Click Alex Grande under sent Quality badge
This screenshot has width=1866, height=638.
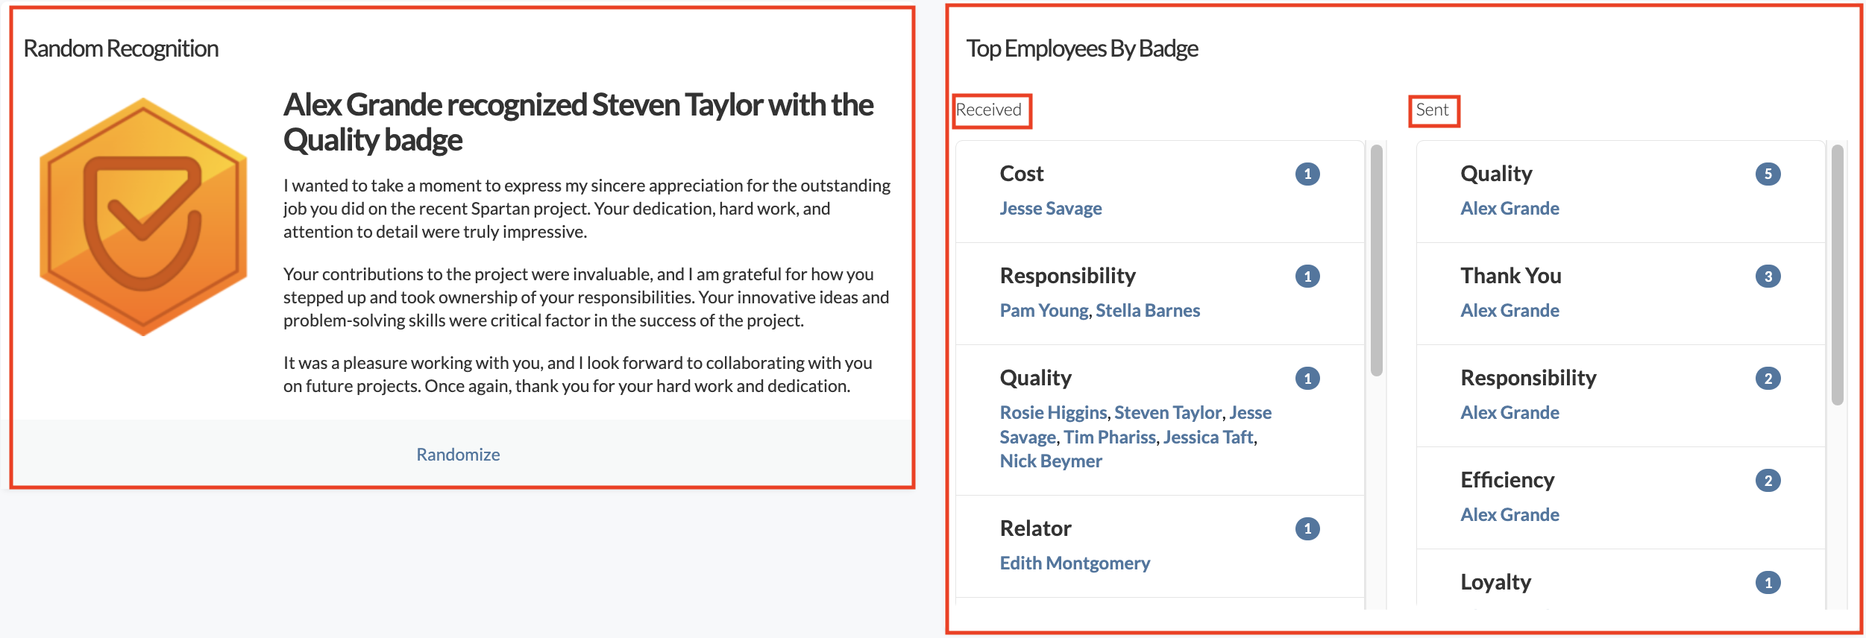[x=1510, y=209]
